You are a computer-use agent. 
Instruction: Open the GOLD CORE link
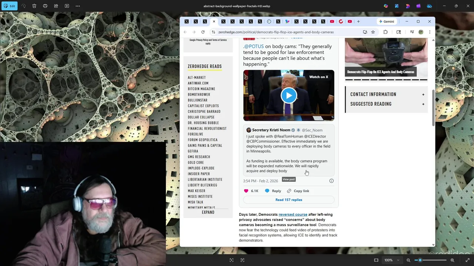[x=196, y=163]
